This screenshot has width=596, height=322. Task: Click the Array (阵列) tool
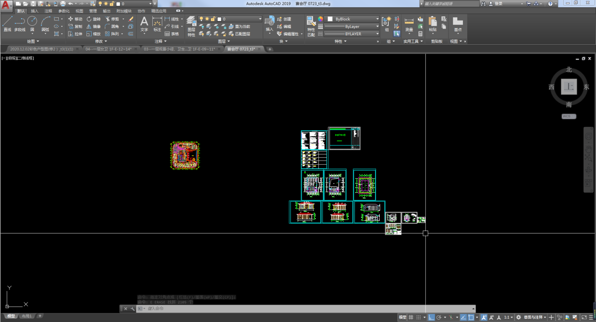[x=112, y=34]
